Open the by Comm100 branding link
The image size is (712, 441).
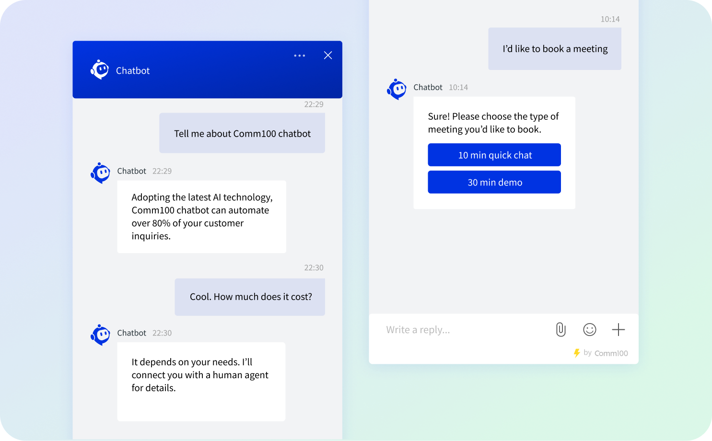(606, 353)
